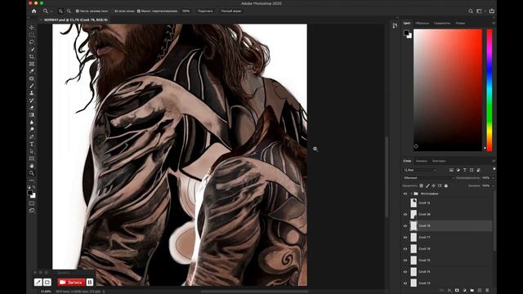
Task: Toggle Quick Mask mode
Action: click(32, 203)
